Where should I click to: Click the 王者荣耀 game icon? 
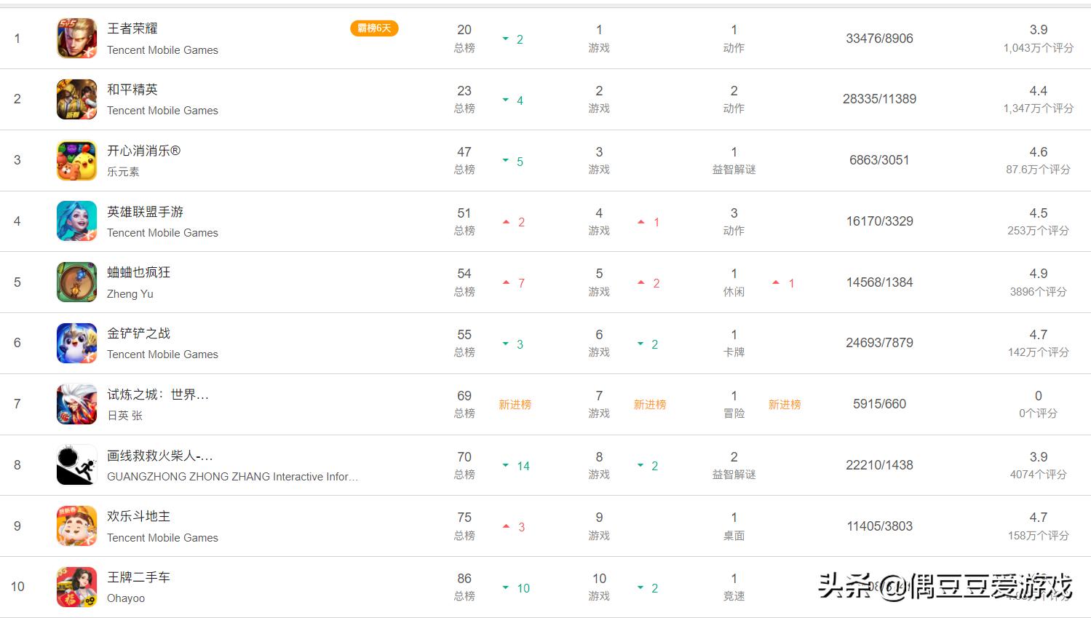76,39
